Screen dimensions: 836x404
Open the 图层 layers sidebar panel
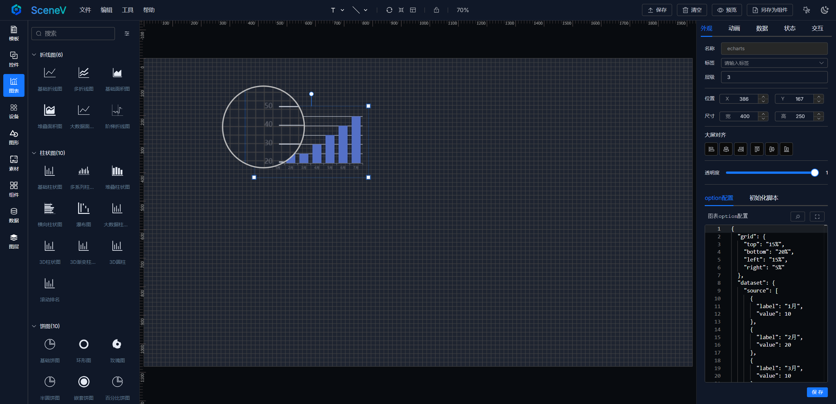pyautogui.click(x=14, y=241)
